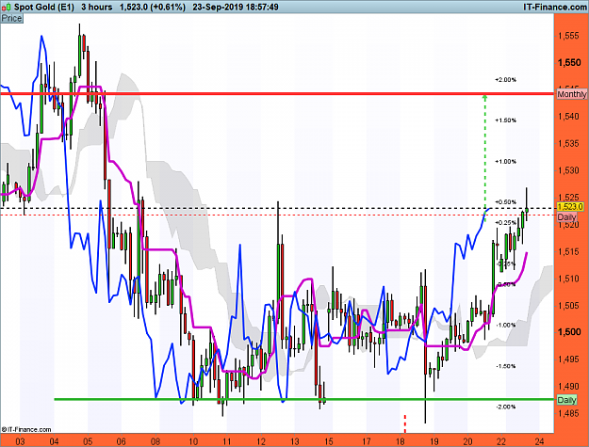This screenshot has height=447, width=589.
Task: Click date 04 on the time axis
Action: [x=54, y=441]
